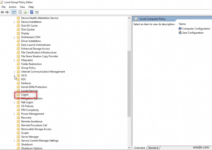Click the Group Policy folder icon

click(x=18, y=68)
